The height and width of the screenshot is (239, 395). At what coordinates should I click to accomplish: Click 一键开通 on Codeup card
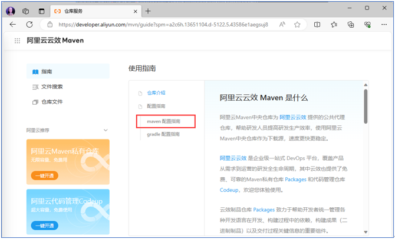tap(44, 225)
